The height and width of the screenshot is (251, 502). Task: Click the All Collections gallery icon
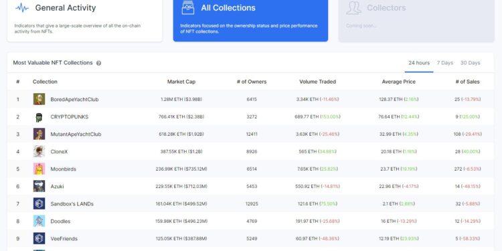coord(188,7)
